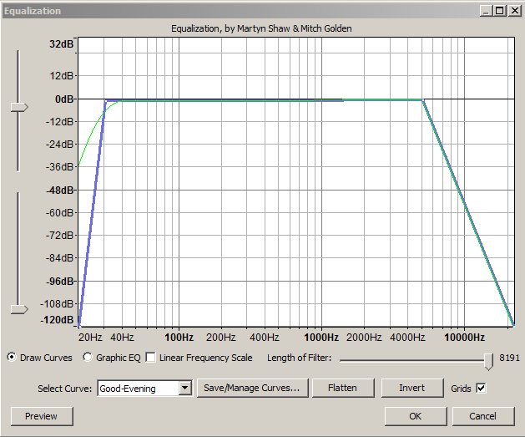Click the lower vertical dB range slider handle
525x437 pixels.
(18, 309)
